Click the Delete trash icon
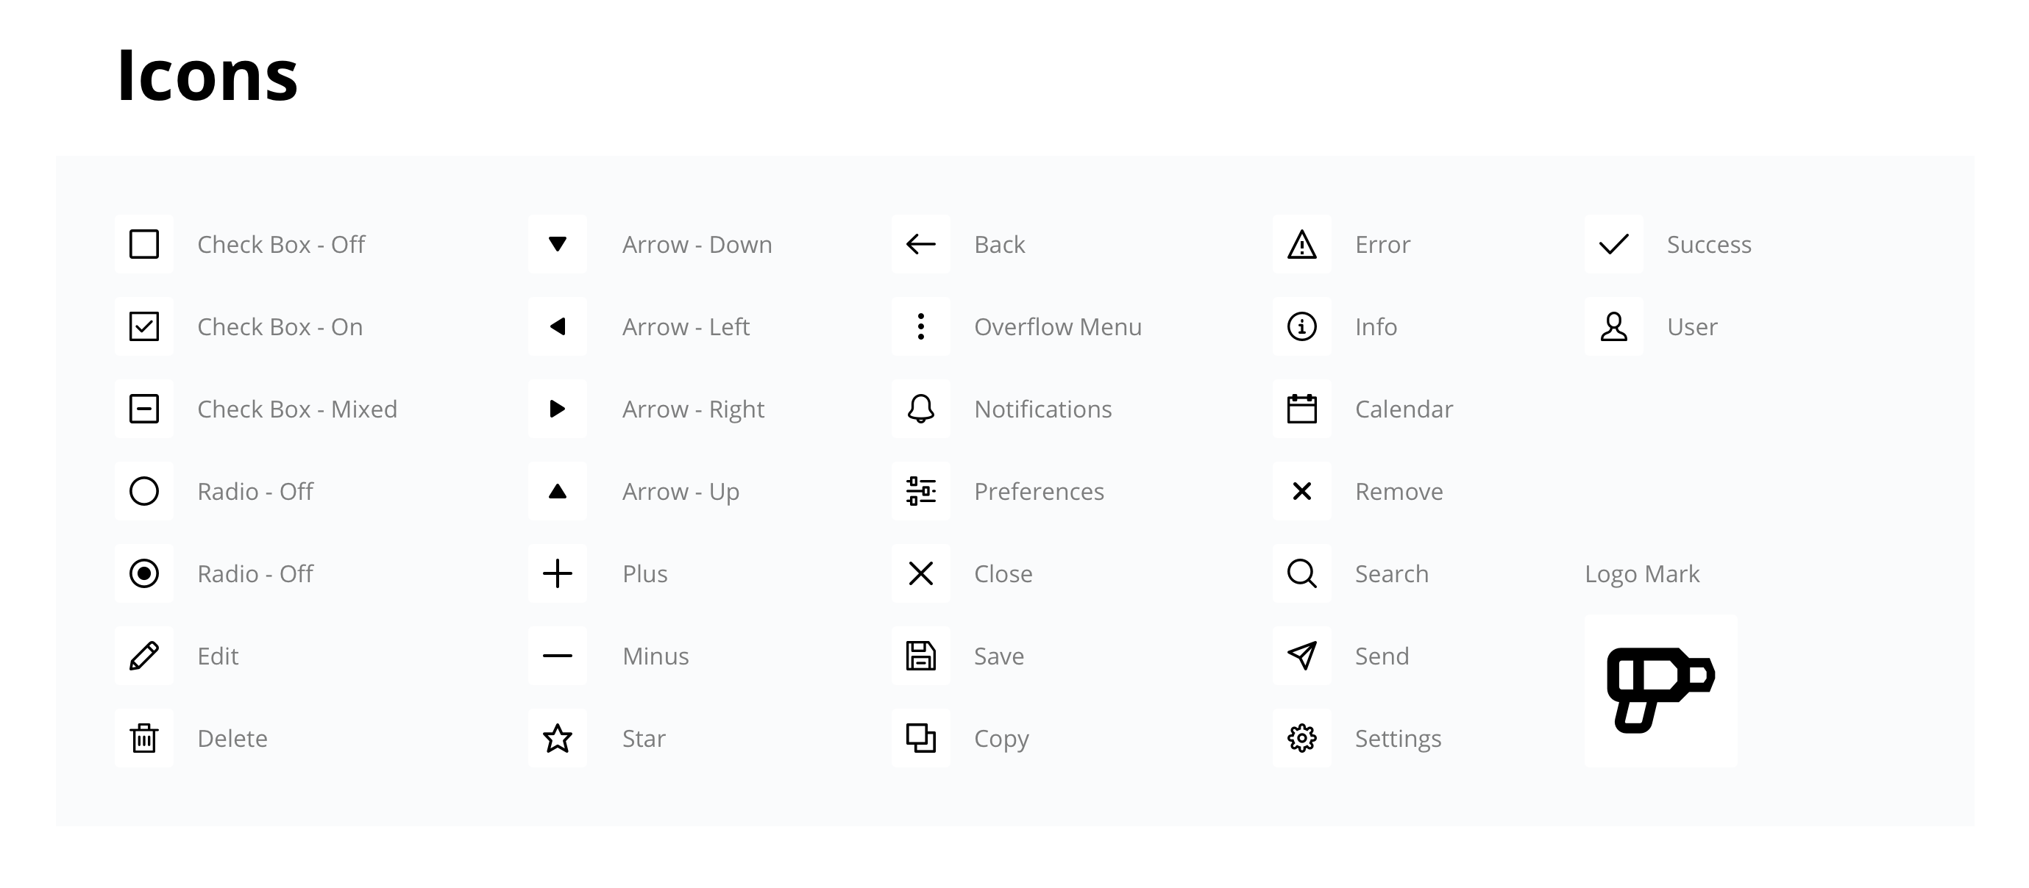Viewport: 2029px width, 888px height. (x=144, y=737)
